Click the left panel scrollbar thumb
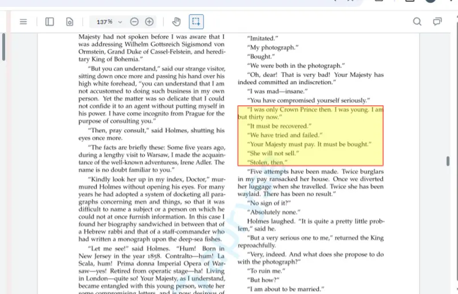Image resolution: width=458 pixels, height=294 pixels. [3, 47]
